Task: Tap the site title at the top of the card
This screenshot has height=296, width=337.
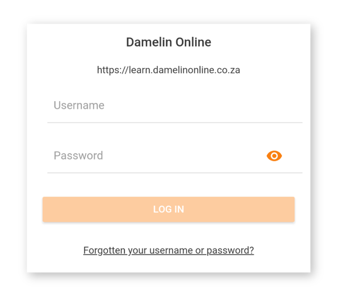Action: click(168, 42)
